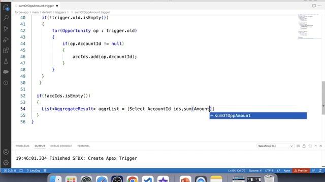Close the bottom panel

coord(320,146)
